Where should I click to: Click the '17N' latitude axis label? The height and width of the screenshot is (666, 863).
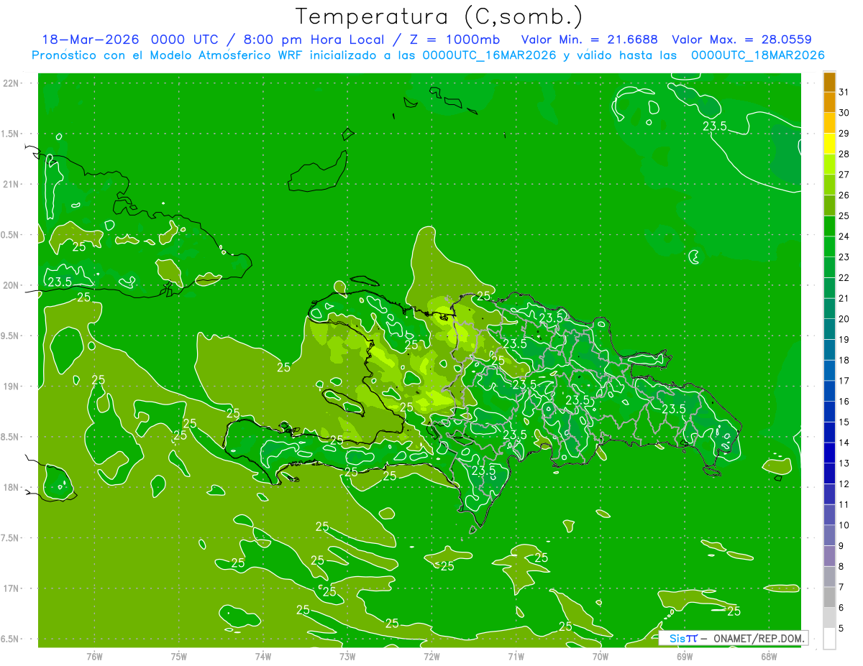coord(11,588)
